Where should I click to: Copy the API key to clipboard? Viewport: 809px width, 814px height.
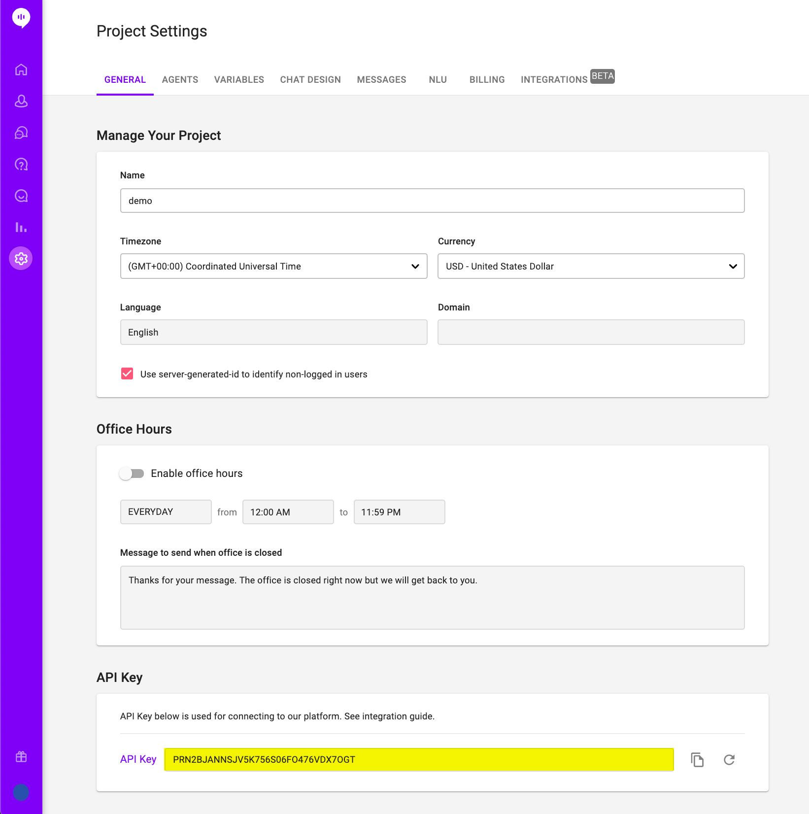point(697,760)
